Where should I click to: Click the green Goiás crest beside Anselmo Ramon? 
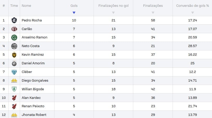(x=14, y=37)
